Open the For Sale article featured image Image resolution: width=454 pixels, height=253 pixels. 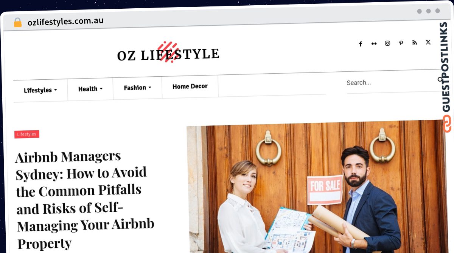click(x=317, y=187)
